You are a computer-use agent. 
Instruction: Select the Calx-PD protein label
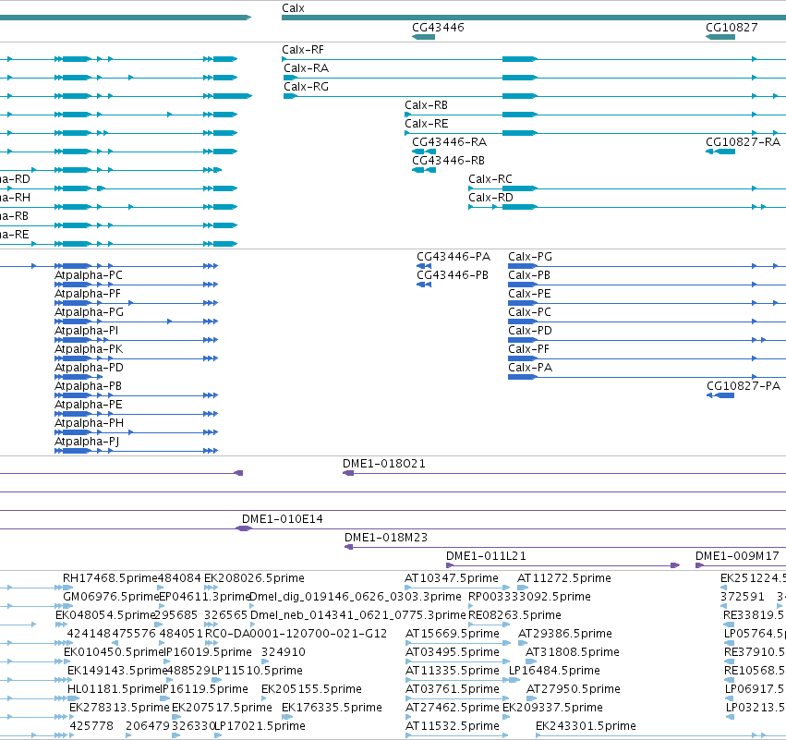(530, 331)
